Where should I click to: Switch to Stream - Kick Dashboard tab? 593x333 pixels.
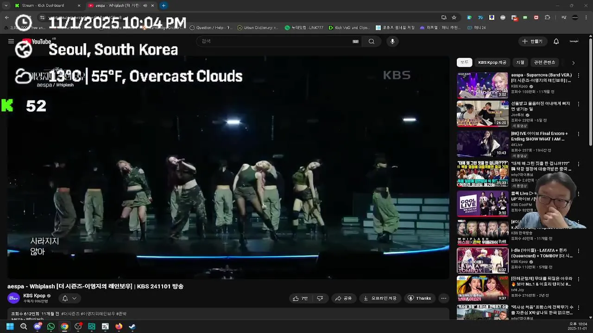pyautogui.click(x=44, y=6)
